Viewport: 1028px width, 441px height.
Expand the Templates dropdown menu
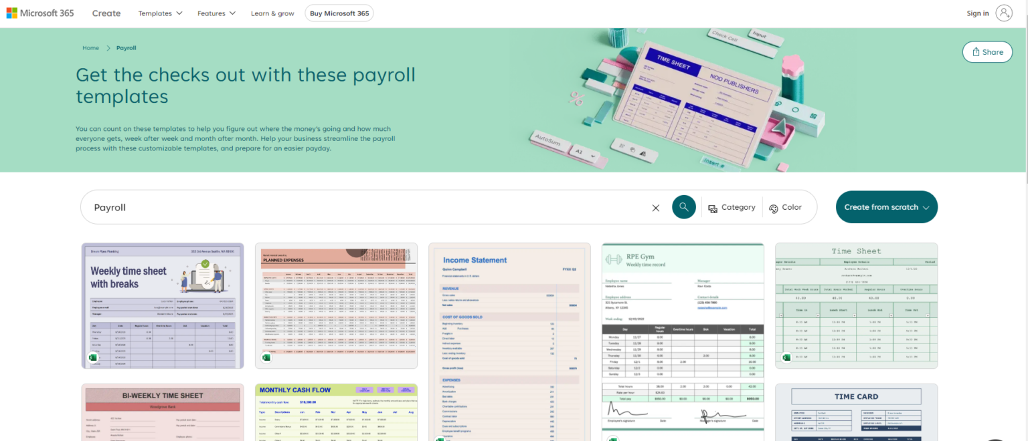pos(161,13)
